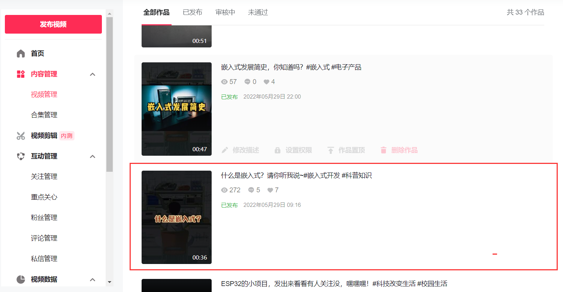Viewport: 563px width, 292px height.
Task: Collapse the 内容管理 section chevron
Action: point(93,74)
